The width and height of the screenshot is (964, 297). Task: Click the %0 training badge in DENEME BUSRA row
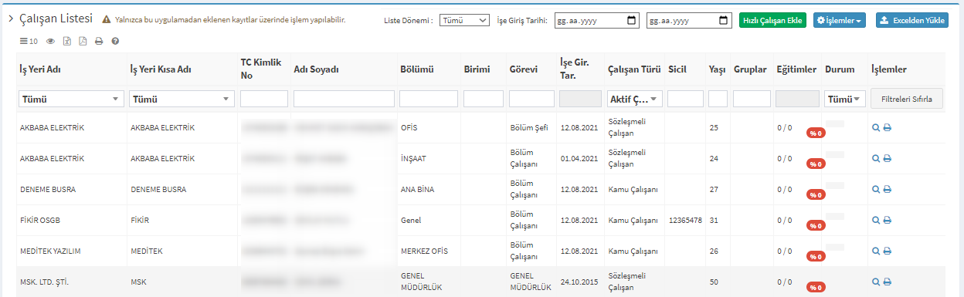point(815,194)
